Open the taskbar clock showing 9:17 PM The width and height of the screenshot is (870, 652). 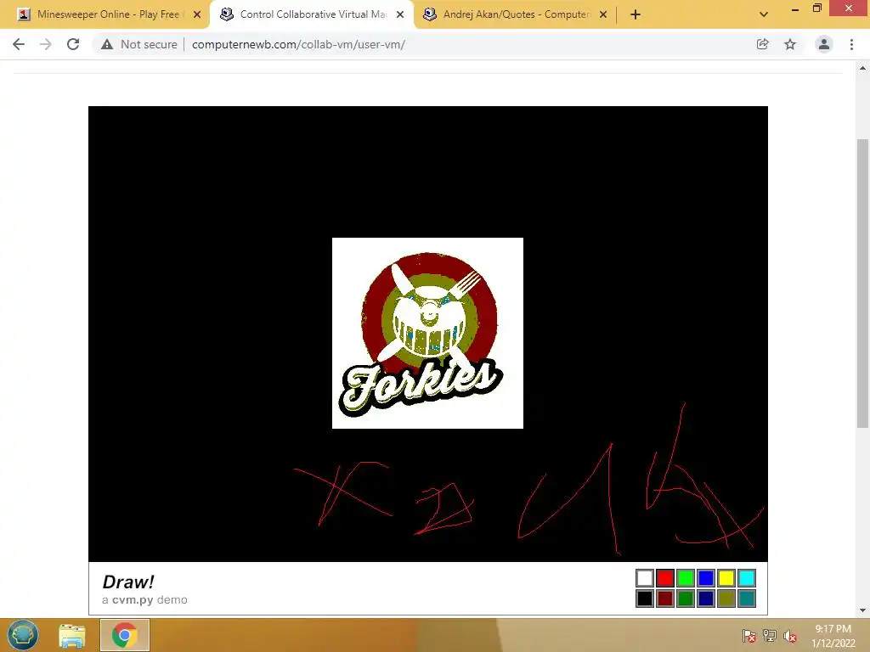(833, 636)
